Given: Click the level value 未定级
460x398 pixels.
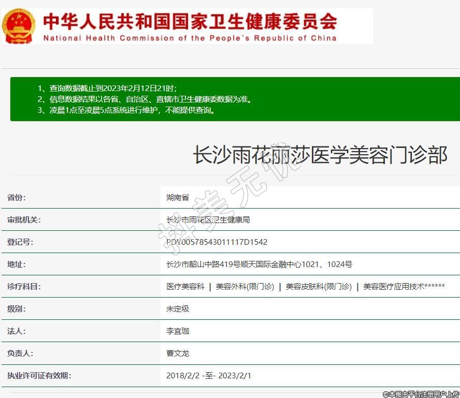Looking at the screenshot, I should [x=178, y=308].
